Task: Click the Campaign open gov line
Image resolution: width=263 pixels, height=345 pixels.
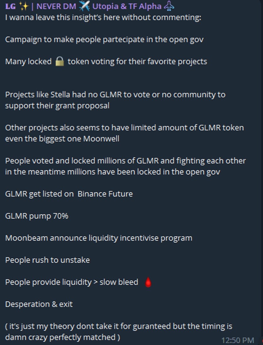Action: click(x=104, y=40)
